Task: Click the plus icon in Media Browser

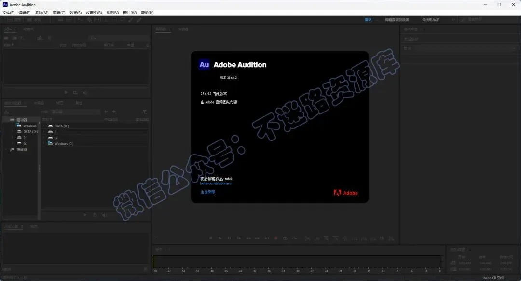Action: (x=114, y=112)
